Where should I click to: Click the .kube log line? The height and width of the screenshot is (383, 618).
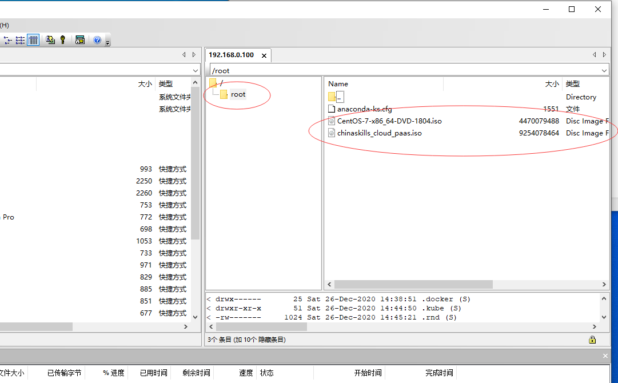(334, 309)
